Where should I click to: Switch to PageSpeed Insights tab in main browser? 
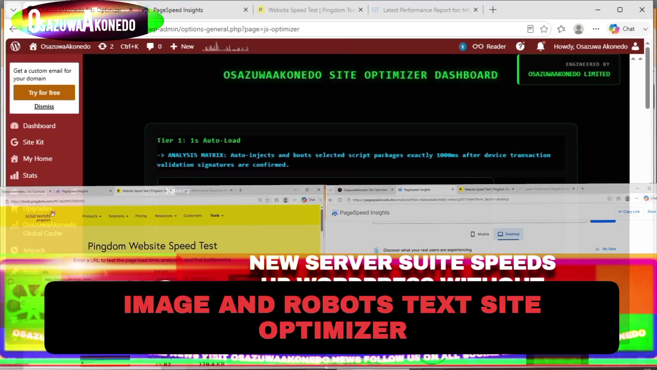196,10
